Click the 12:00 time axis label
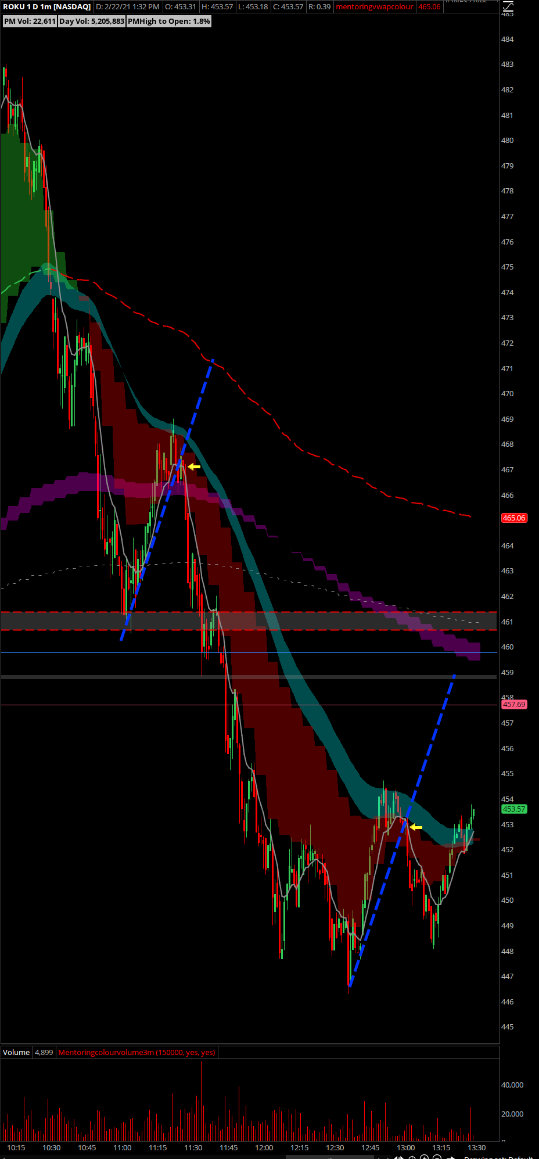Viewport: 539px width, 1159px height. click(264, 1147)
